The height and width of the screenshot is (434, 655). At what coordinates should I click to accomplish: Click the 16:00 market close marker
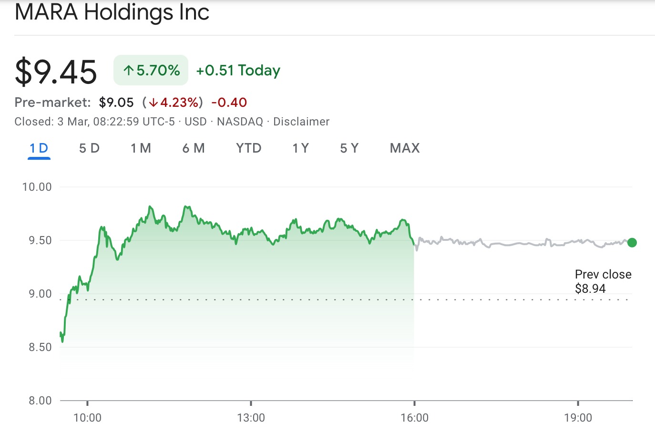[x=414, y=418]
